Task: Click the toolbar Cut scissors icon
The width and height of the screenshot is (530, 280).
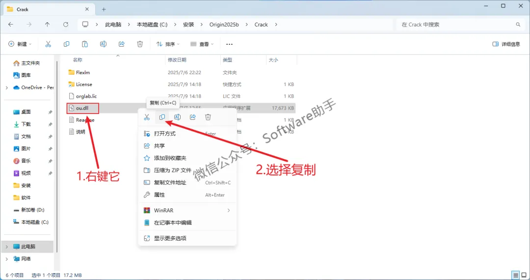Action: pos(48,44)
